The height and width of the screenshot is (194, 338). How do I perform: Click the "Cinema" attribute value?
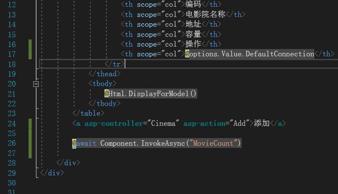[x=162, y=123]
